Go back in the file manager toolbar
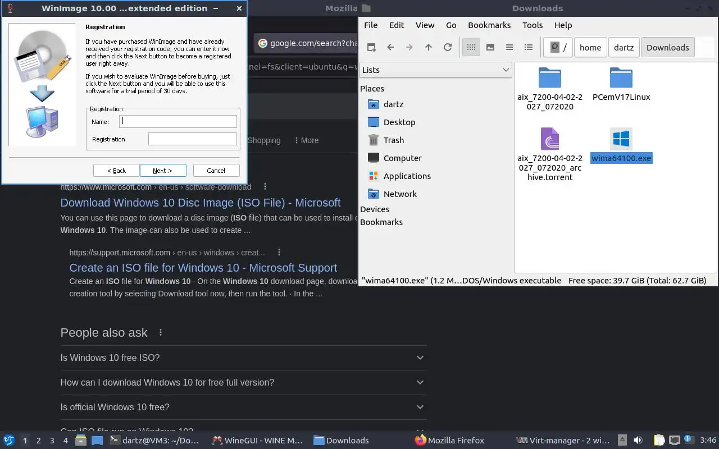719x449 pixels. click(390, 47)
